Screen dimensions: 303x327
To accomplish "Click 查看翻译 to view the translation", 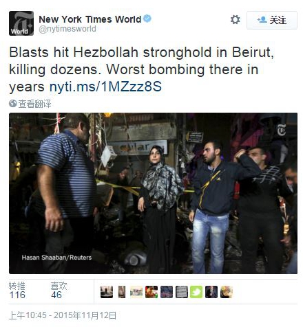I will (34, 104).
